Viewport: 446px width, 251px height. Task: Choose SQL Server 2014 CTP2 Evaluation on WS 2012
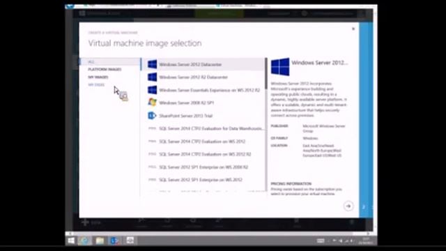click(203, 141)
